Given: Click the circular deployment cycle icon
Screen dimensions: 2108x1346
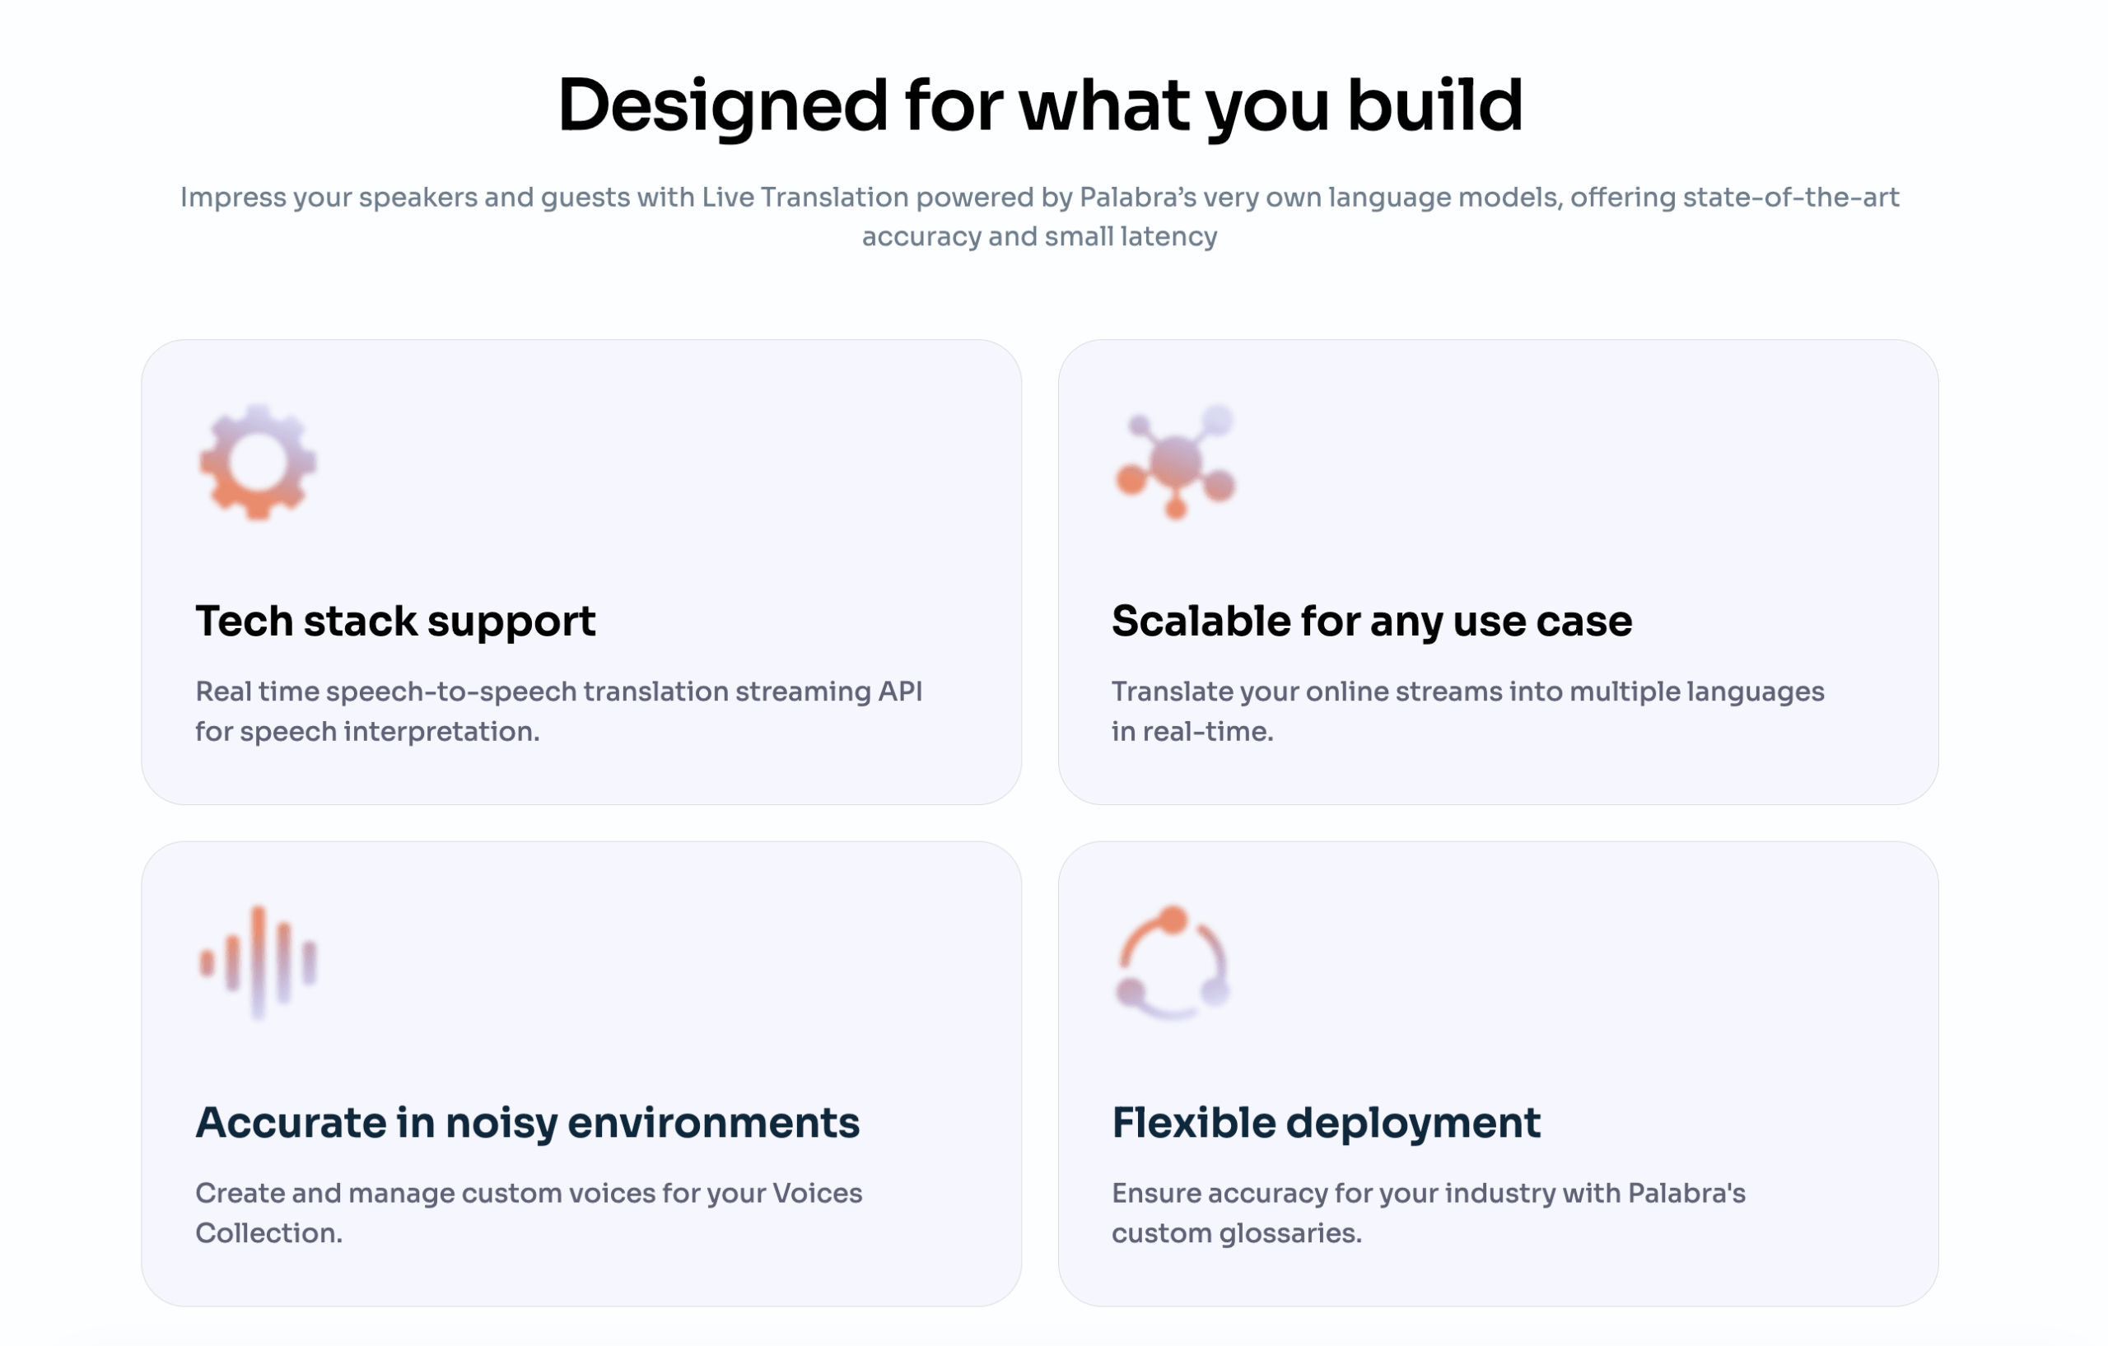Looking at the screenshot, I should coord(1173,963).
